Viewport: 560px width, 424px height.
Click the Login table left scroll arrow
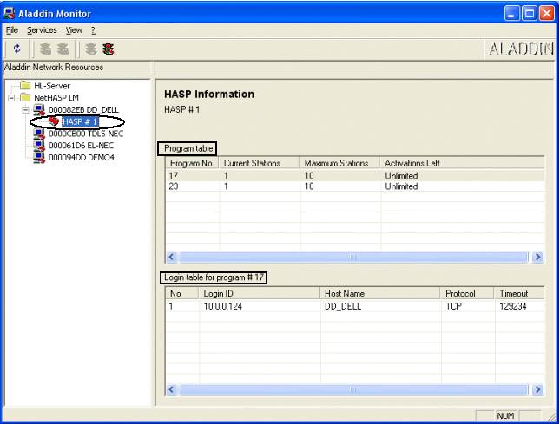(x=172, y=390)
